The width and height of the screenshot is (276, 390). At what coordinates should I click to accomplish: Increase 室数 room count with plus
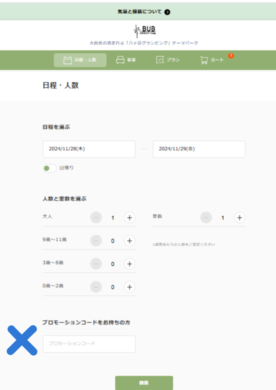point(239,217)
